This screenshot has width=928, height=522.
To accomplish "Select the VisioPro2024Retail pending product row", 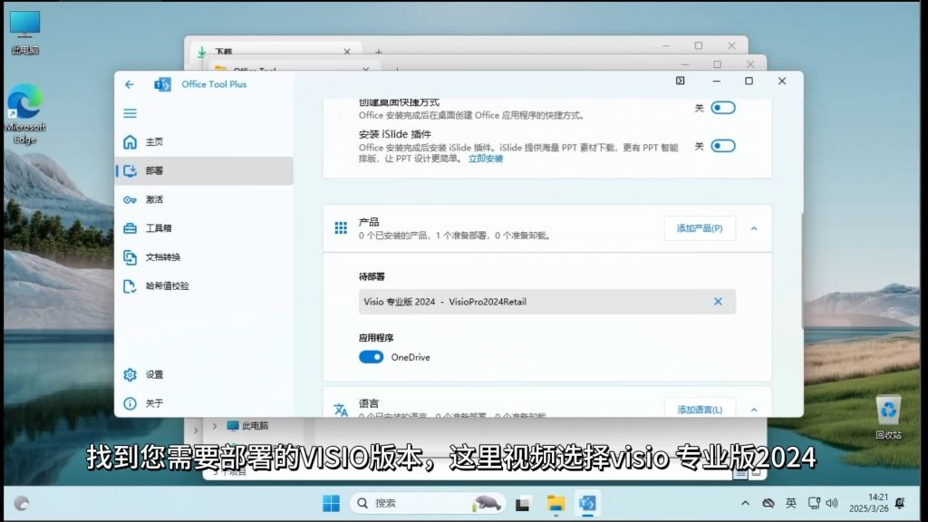I will coord(546,302).
